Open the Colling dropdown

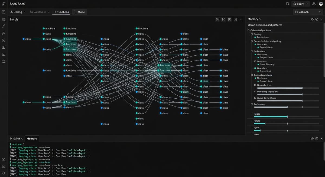click(x=18, y=12)
